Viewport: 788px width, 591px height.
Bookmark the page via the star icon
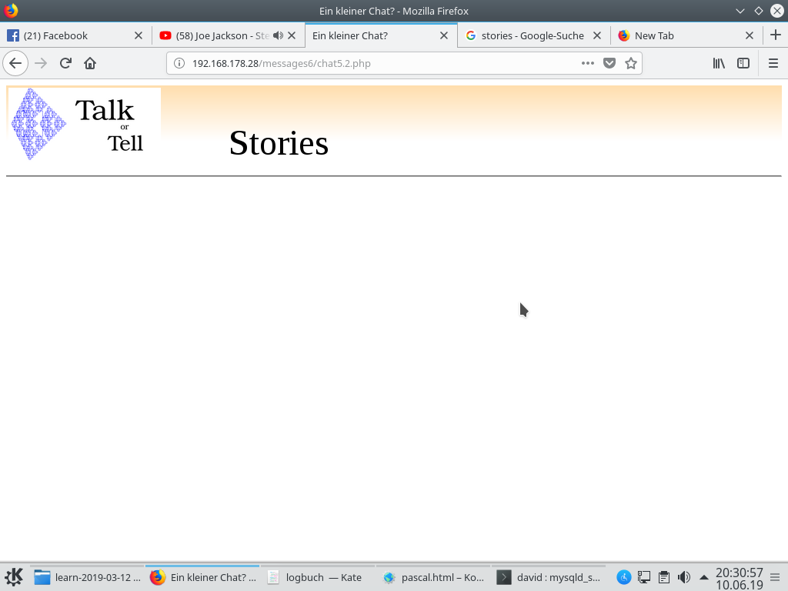coord(629,63)
